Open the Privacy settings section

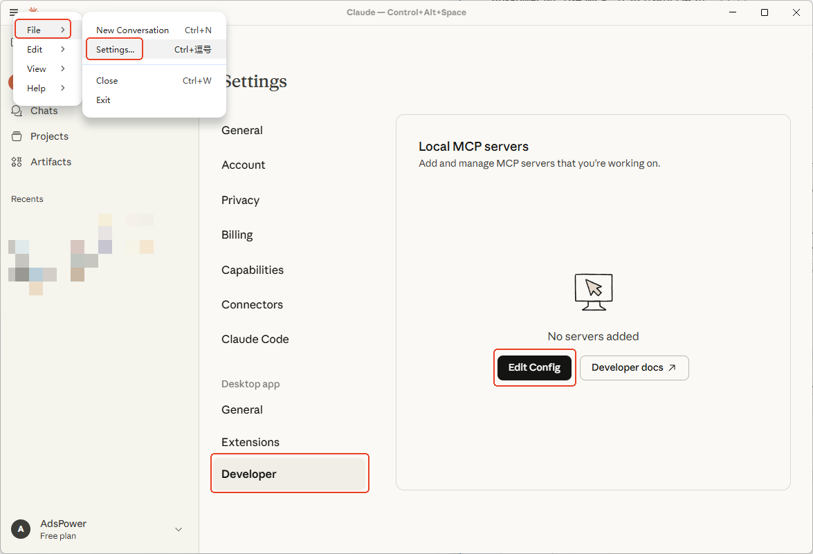240,200
